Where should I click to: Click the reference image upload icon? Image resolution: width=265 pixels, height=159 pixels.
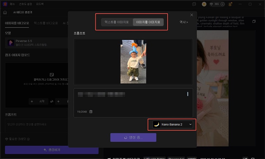[52, 75]
